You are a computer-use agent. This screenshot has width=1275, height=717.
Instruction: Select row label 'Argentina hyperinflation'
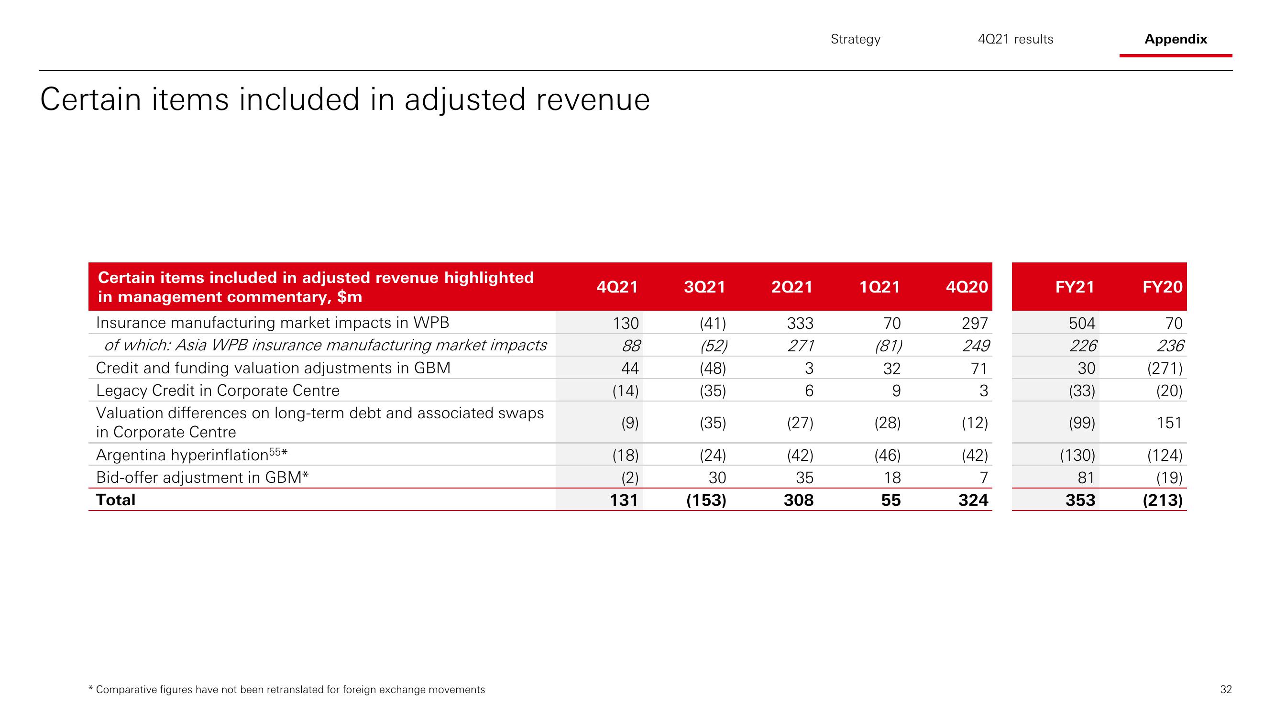192,454
